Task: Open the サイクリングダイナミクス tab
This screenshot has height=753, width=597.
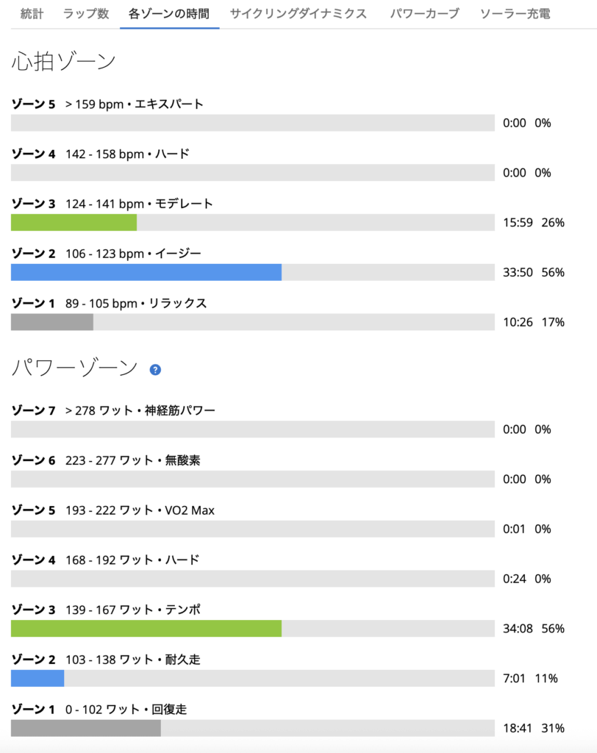Action: (298, 13)
